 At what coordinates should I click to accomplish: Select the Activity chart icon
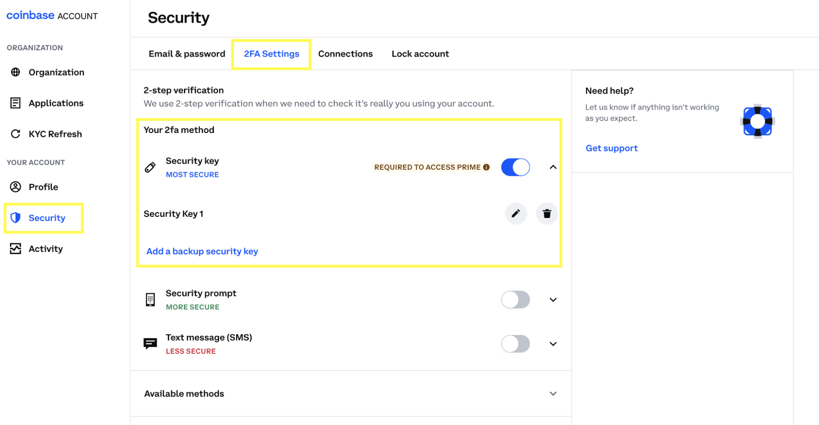16,248
